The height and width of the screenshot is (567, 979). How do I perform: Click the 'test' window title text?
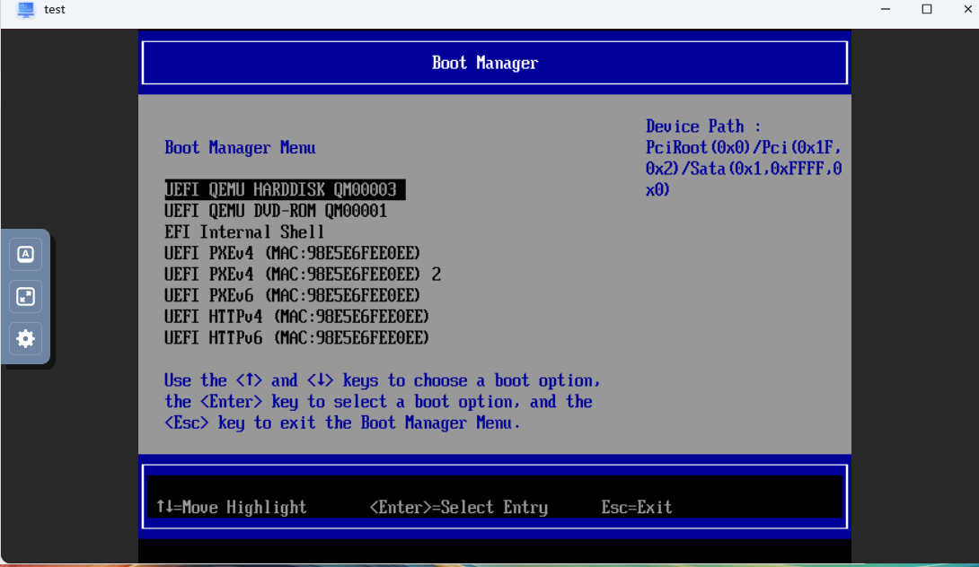coord(55,9)
